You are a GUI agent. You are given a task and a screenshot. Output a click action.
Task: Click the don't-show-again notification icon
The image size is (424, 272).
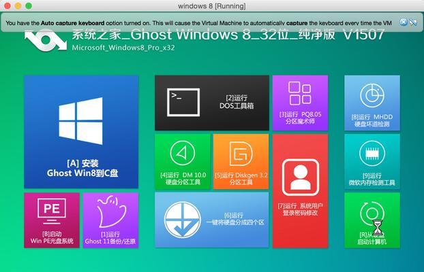(413, 22)
